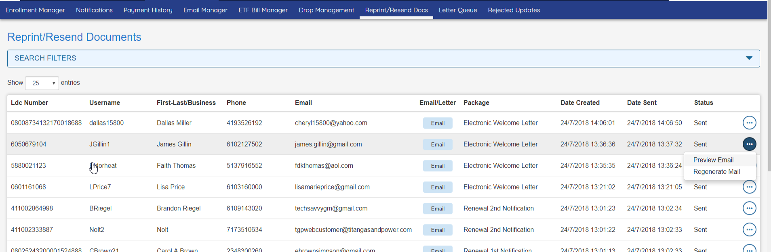Sort by the Ldc Number column header
The image size is (771, 252).
29,103
